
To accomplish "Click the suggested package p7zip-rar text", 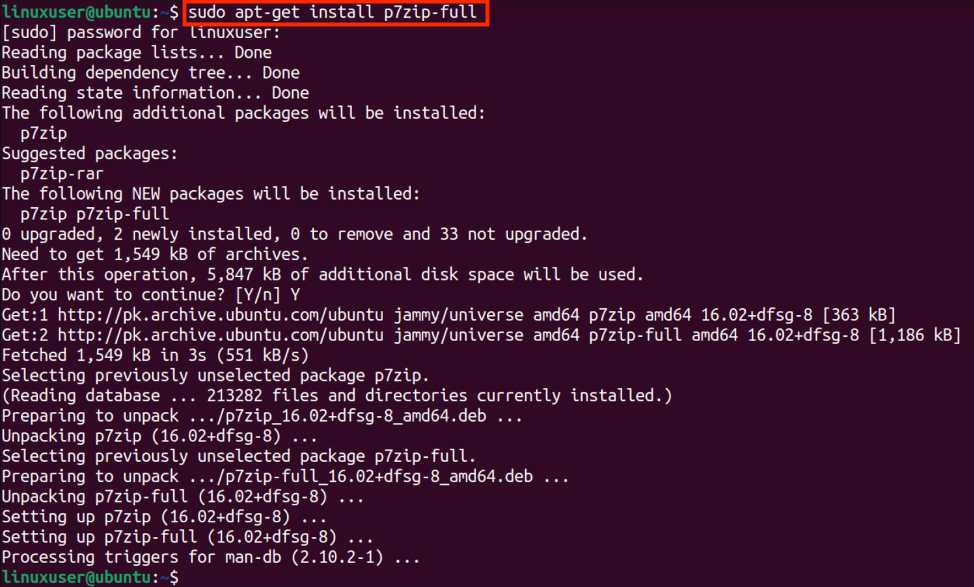I will coord(62,174).
